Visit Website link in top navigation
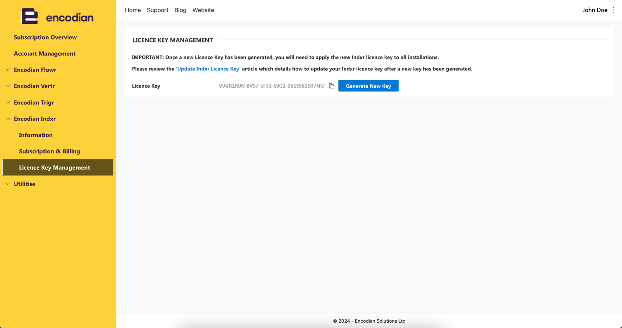This screenshot has width=622, height=328. [203, 10]
